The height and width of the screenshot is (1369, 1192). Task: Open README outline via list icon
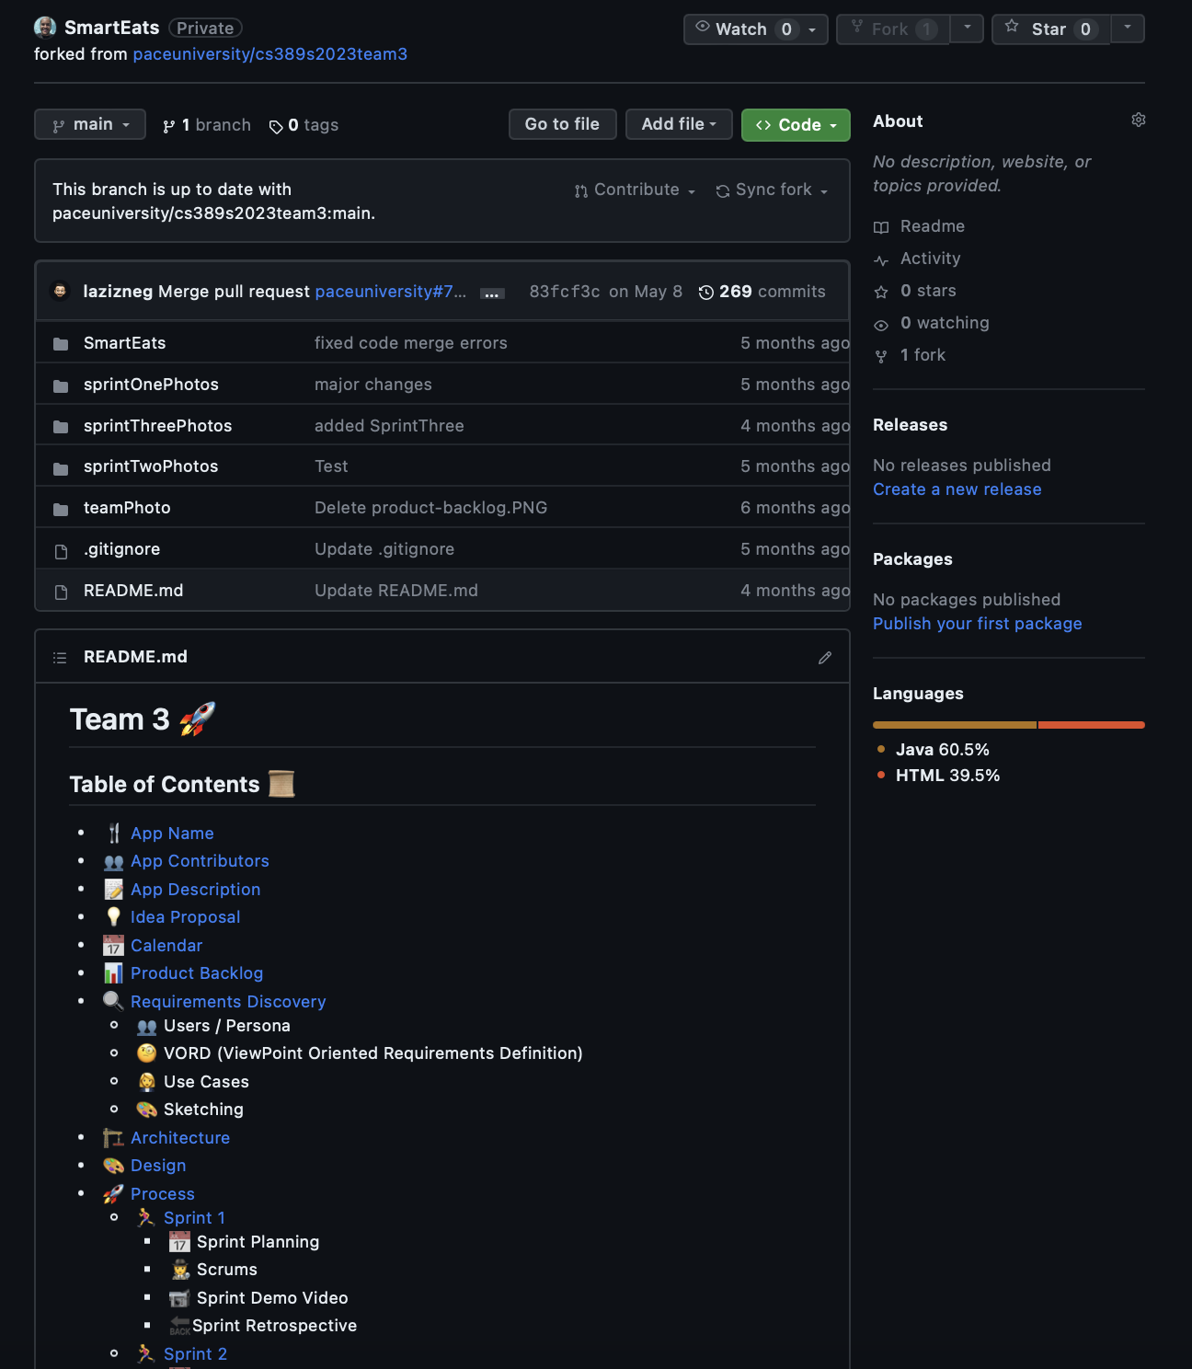point(60,657)
